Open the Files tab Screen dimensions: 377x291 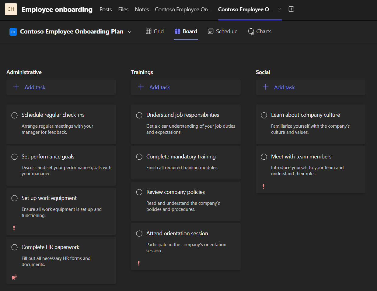(123, 9)
